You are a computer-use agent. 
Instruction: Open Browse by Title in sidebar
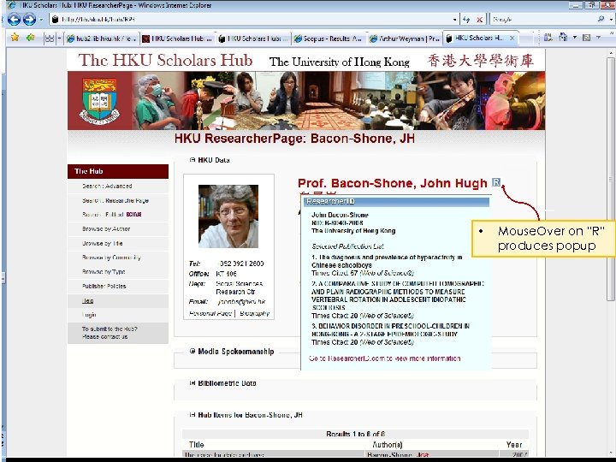(x=102, y=243)
